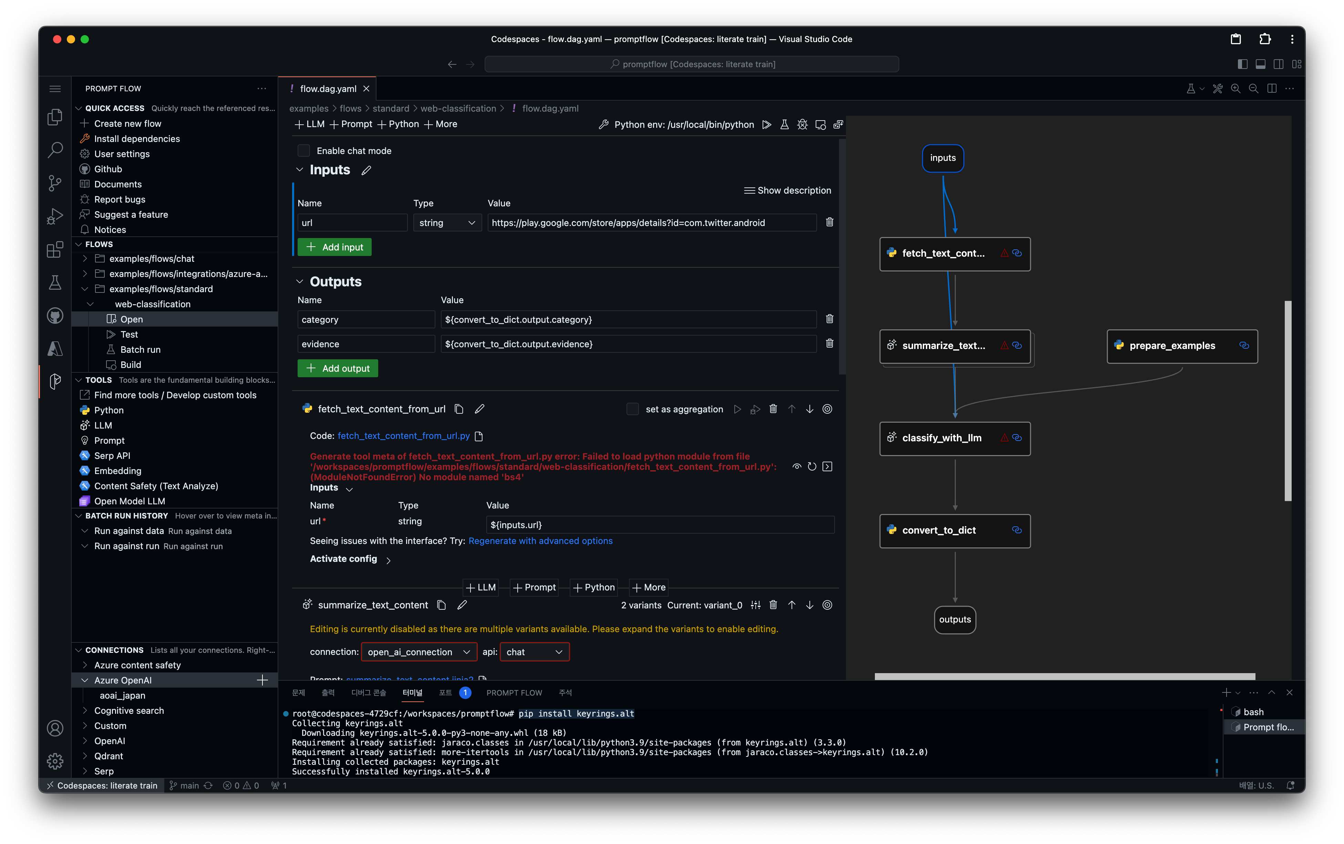Screen dimensions: 1344x844
Task: Switch to the 문제 panel tab
Action: 299,693
